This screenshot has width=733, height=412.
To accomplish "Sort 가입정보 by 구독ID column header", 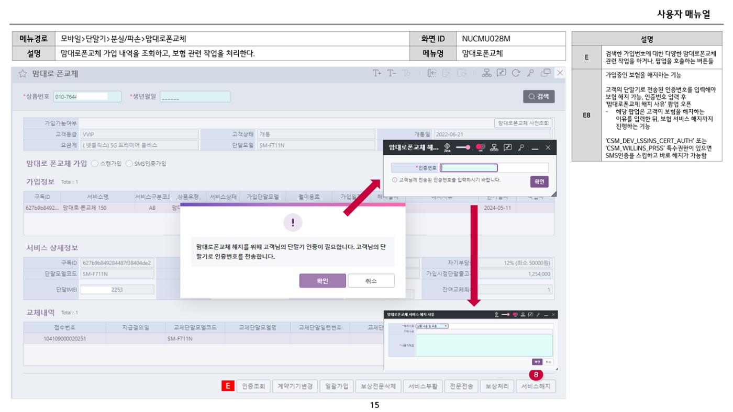I will tap(42, 197).
